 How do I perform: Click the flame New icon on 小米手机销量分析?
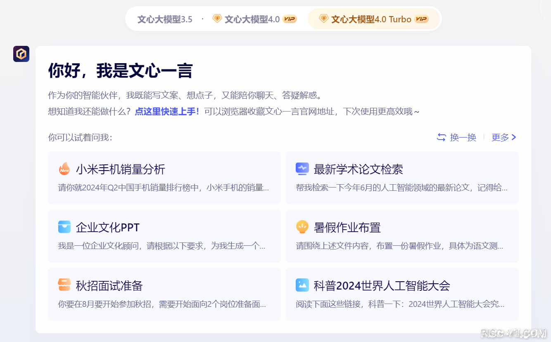click(64, 169)
